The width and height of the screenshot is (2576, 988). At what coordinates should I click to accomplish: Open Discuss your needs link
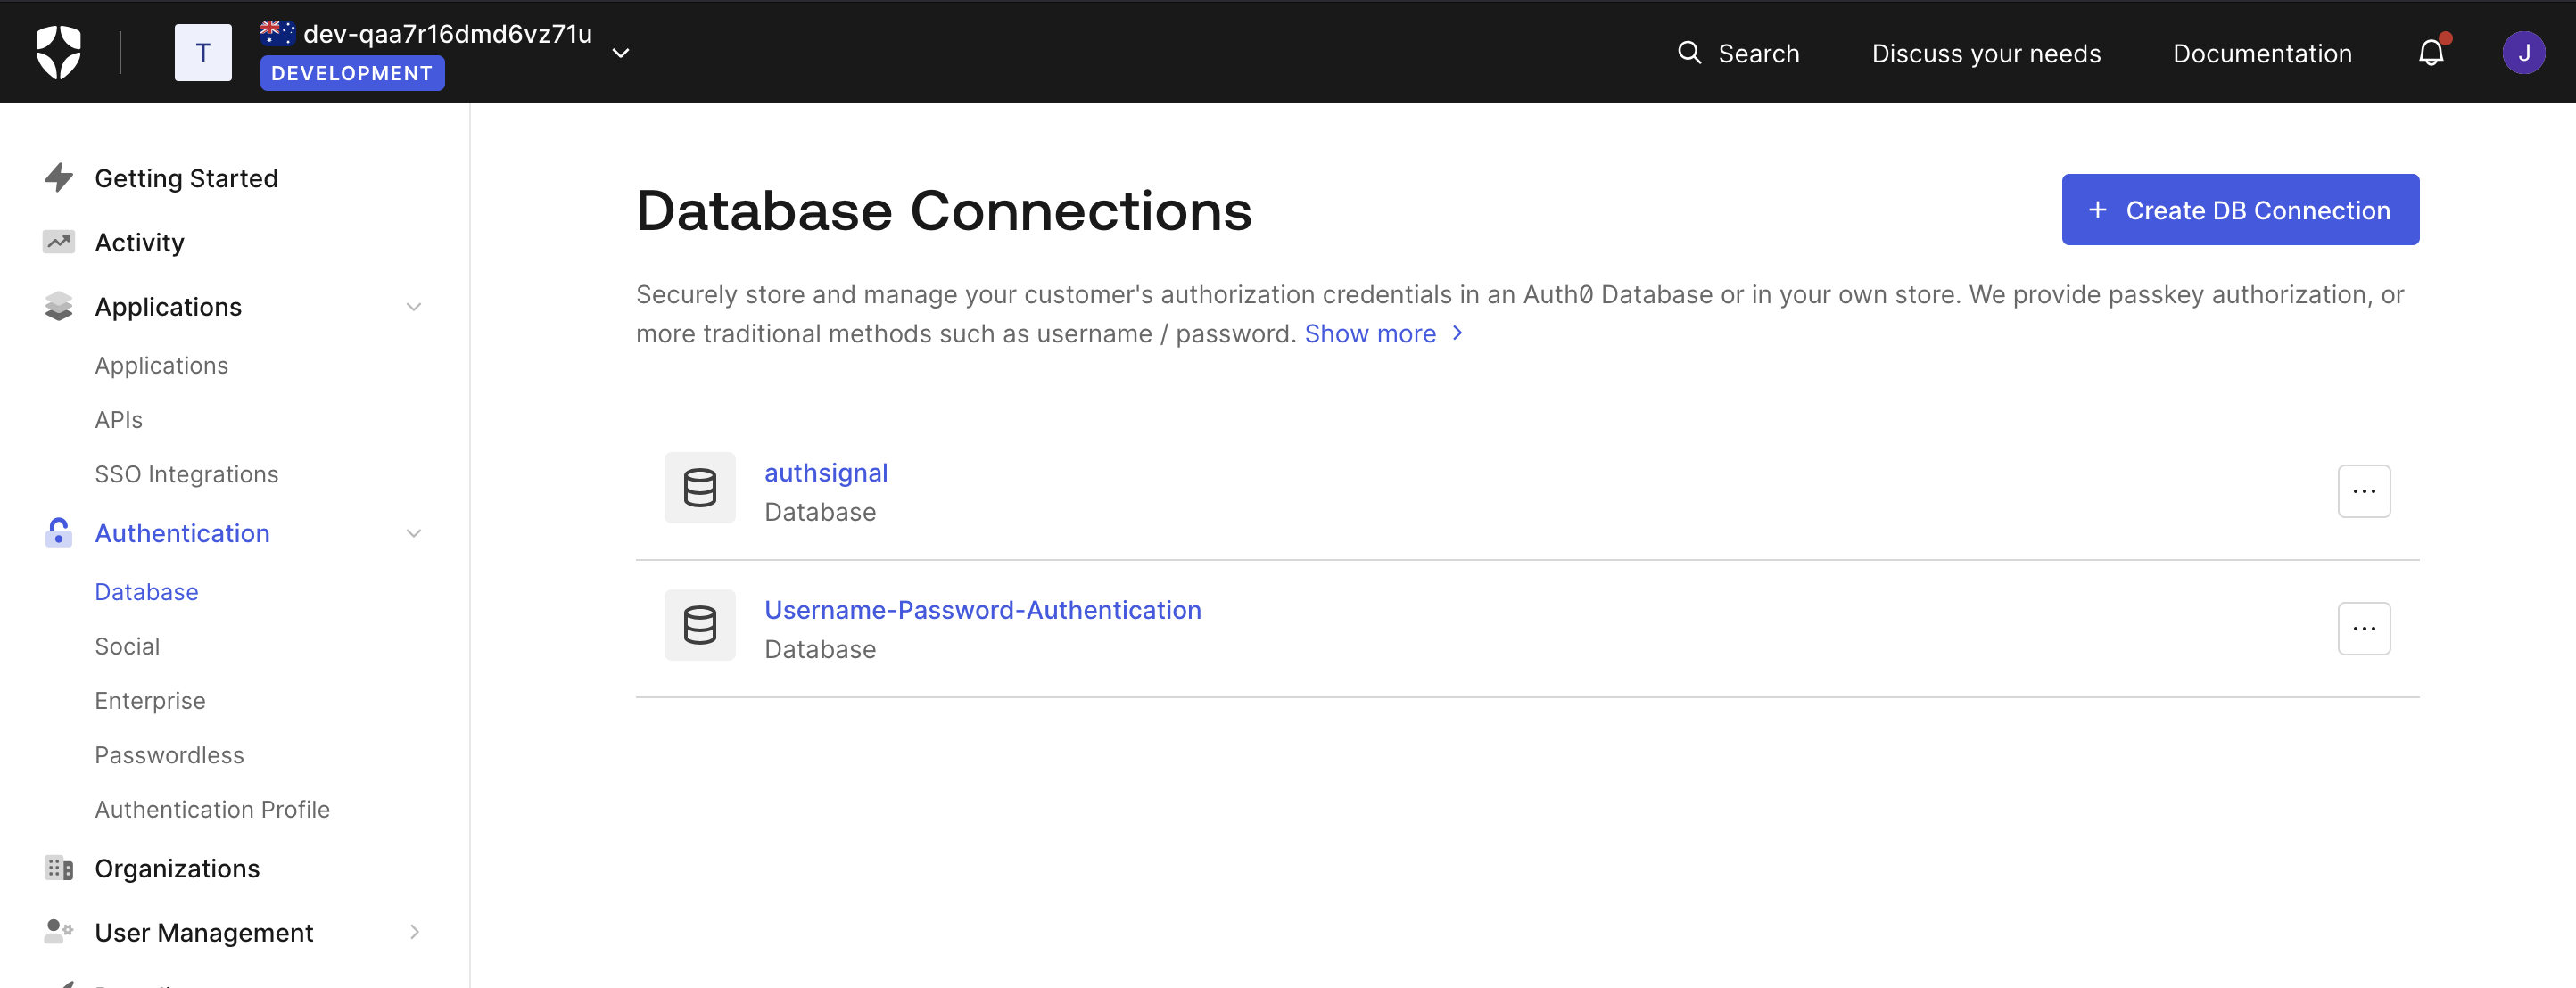(x=1986, y=53)
